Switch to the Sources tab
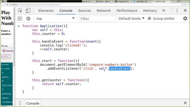Screen dimensions: 190x107 click(x=84, y=11)
